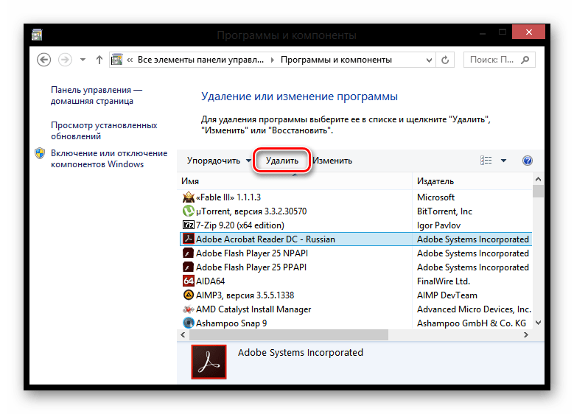Select AMD Catalyst Install Manager icon
This screenshot has width=574, height=414.
click(188, 309)
